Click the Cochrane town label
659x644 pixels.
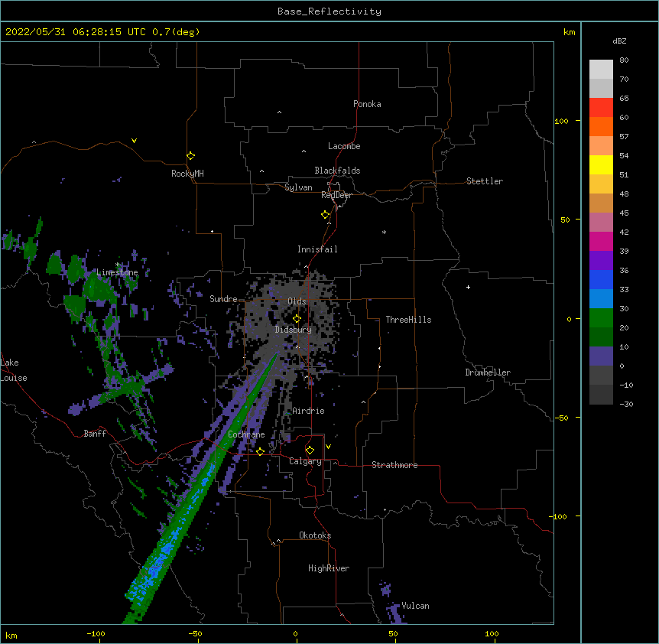(246, 434)
